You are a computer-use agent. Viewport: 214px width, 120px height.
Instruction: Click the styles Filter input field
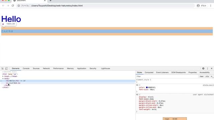[x=167, y=76]
